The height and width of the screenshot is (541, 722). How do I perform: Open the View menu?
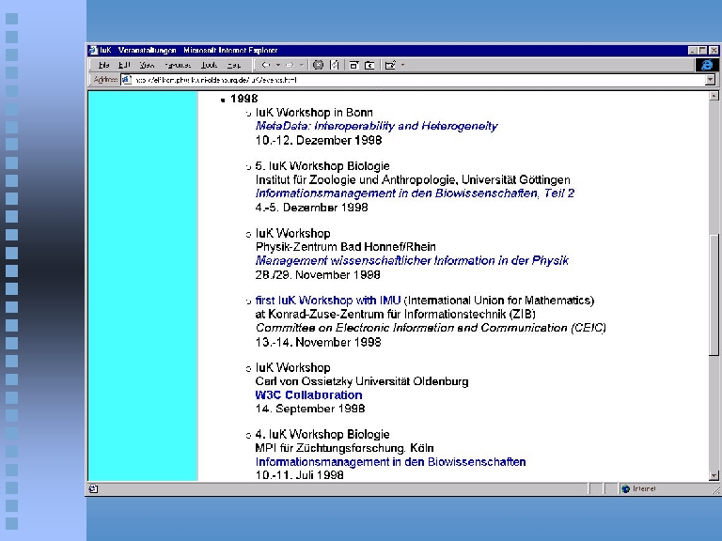point(147,65)
